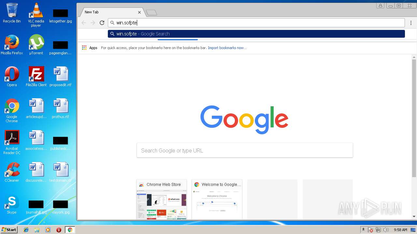
Task: Open Mozilla Firefox desktop shortcut
Action: tap(12, 45)
